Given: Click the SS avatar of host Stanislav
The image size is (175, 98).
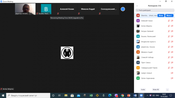Looking at the screenshot, I should click(138, 16).
